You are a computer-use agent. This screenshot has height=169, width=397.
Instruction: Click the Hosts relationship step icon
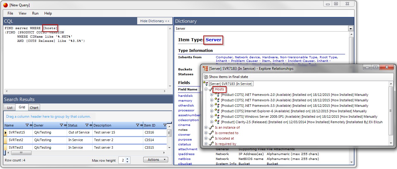pyautogui.click(x=211, y=89)
